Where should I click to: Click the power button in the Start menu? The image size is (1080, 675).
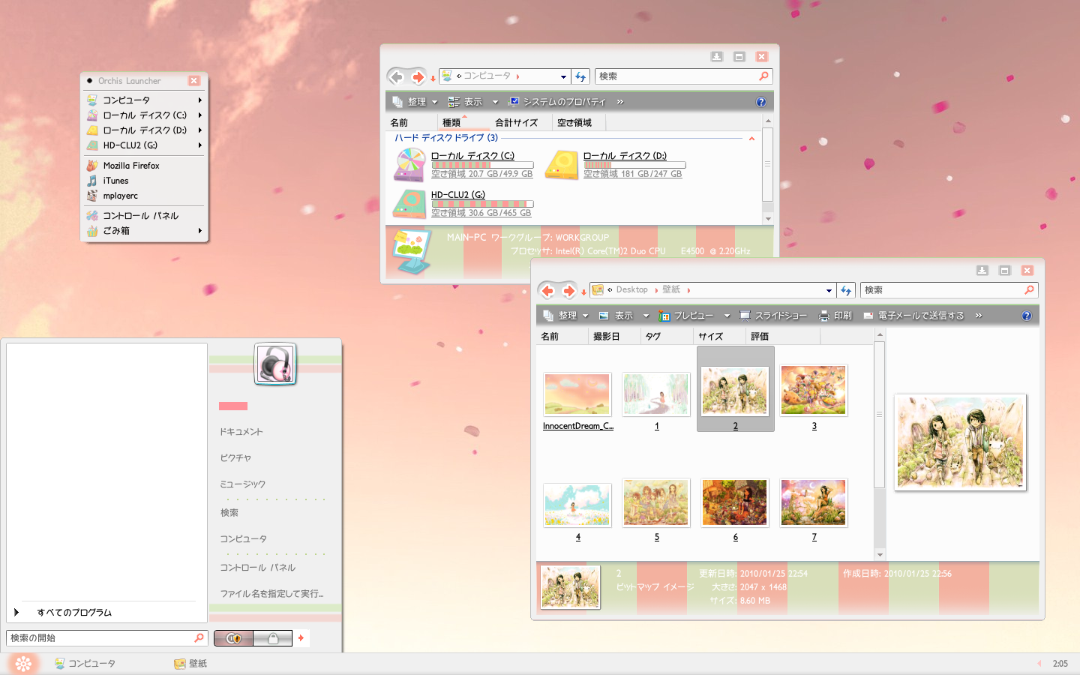click(x=233, y=638)
